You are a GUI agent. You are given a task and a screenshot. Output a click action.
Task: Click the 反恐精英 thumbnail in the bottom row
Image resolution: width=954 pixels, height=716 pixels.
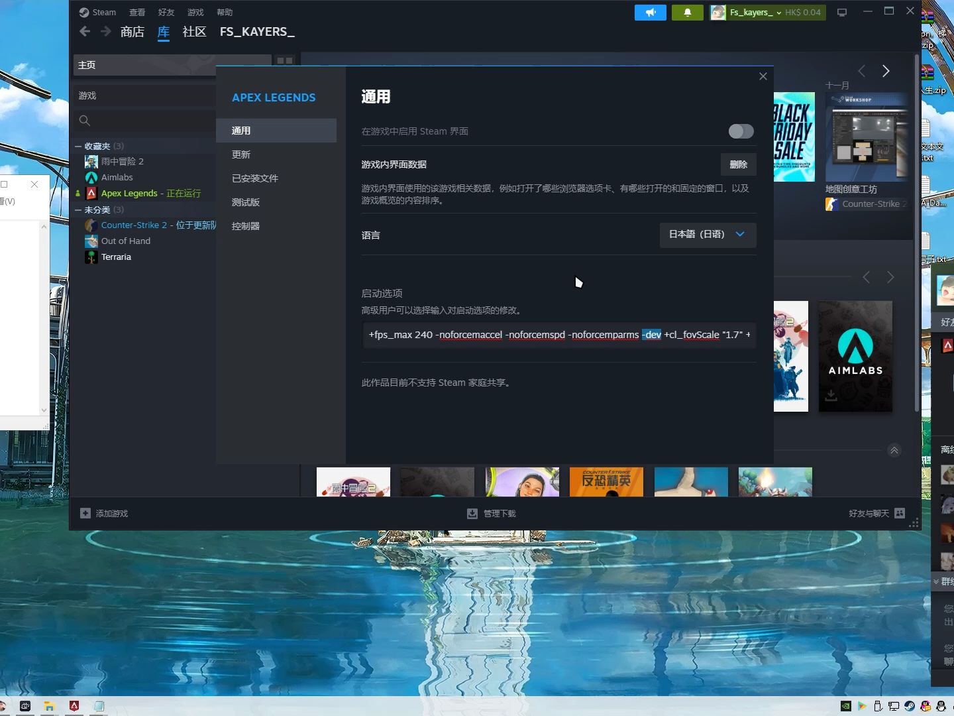pos(606,482)
